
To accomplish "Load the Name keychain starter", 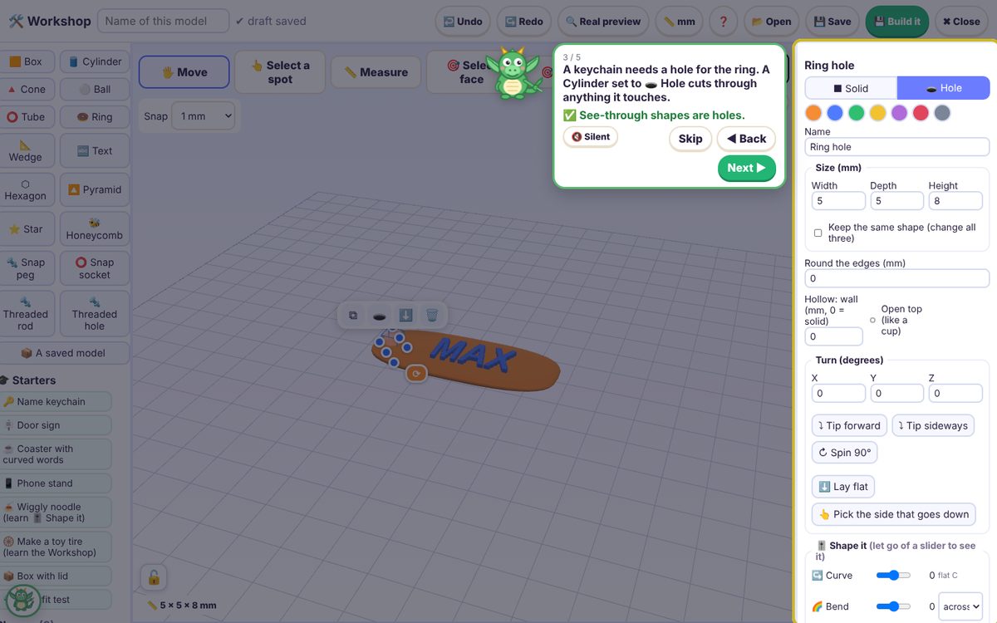I will [56, 401].
